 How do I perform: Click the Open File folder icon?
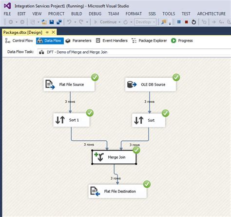click(44, 22)
